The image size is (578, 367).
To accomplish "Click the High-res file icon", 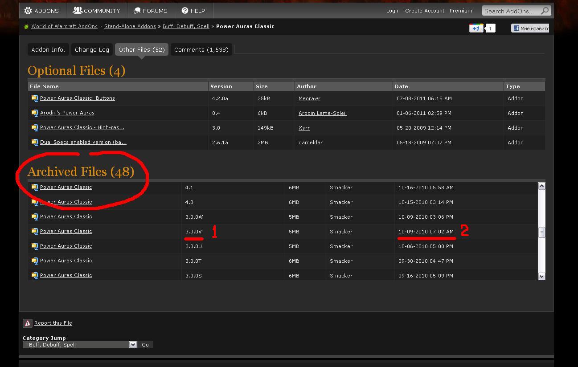I will pyautogui.click(x=34, y=128).
